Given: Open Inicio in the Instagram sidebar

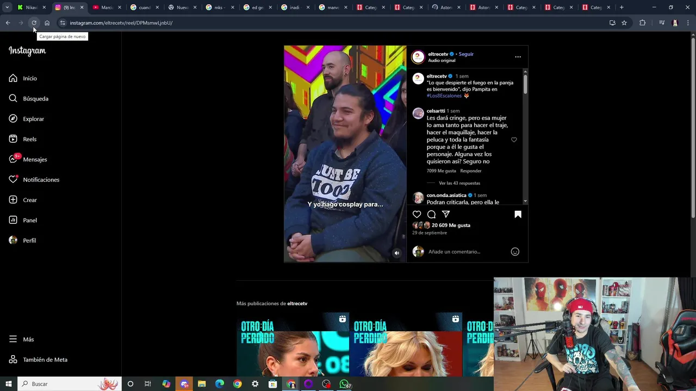Looking at the screenshot, I should pos(23,78).
